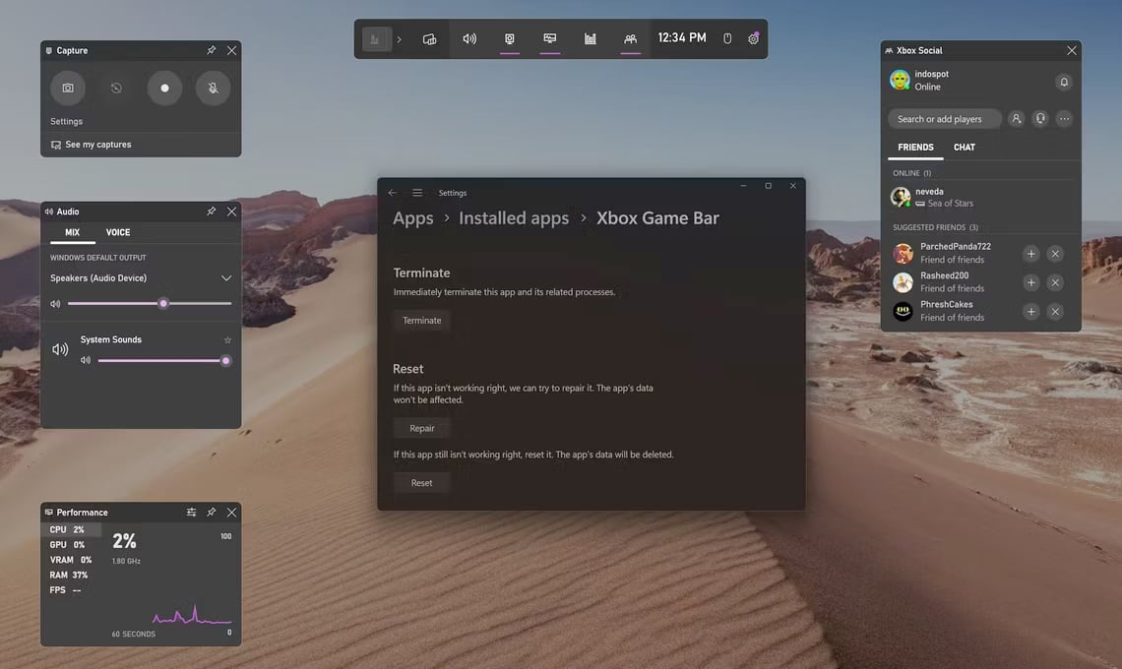Image resolution: width=1122 pixels, height=669 pixels.
Task: Dismiss ParchedPanda722 suggestion
Action: coord(1055,253)
